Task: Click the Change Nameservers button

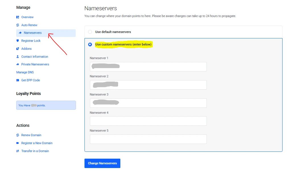Action: (x=102, y=163)
